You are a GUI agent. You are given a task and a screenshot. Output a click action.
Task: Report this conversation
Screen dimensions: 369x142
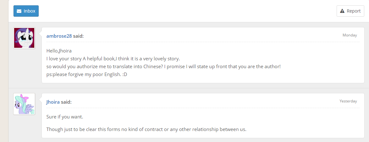350,11
